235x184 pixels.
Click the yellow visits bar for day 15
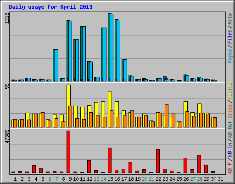[x=110, y=101]
